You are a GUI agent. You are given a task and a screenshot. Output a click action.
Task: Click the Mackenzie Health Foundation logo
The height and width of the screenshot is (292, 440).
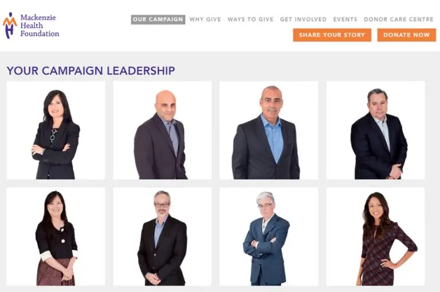pos(31,25)
